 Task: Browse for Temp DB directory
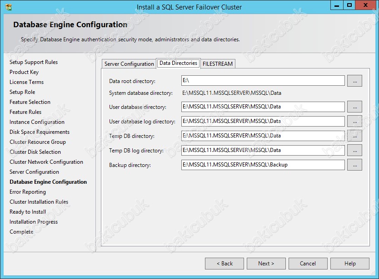(x=354, y=136)
